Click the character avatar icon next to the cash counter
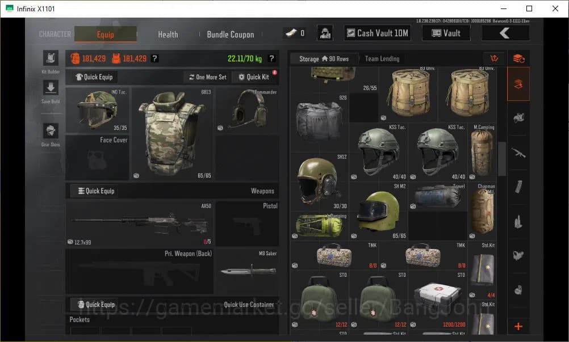Image resolution: width=569 pixels, height=342 pixels. pyautogui.click(x=325, y=32)
